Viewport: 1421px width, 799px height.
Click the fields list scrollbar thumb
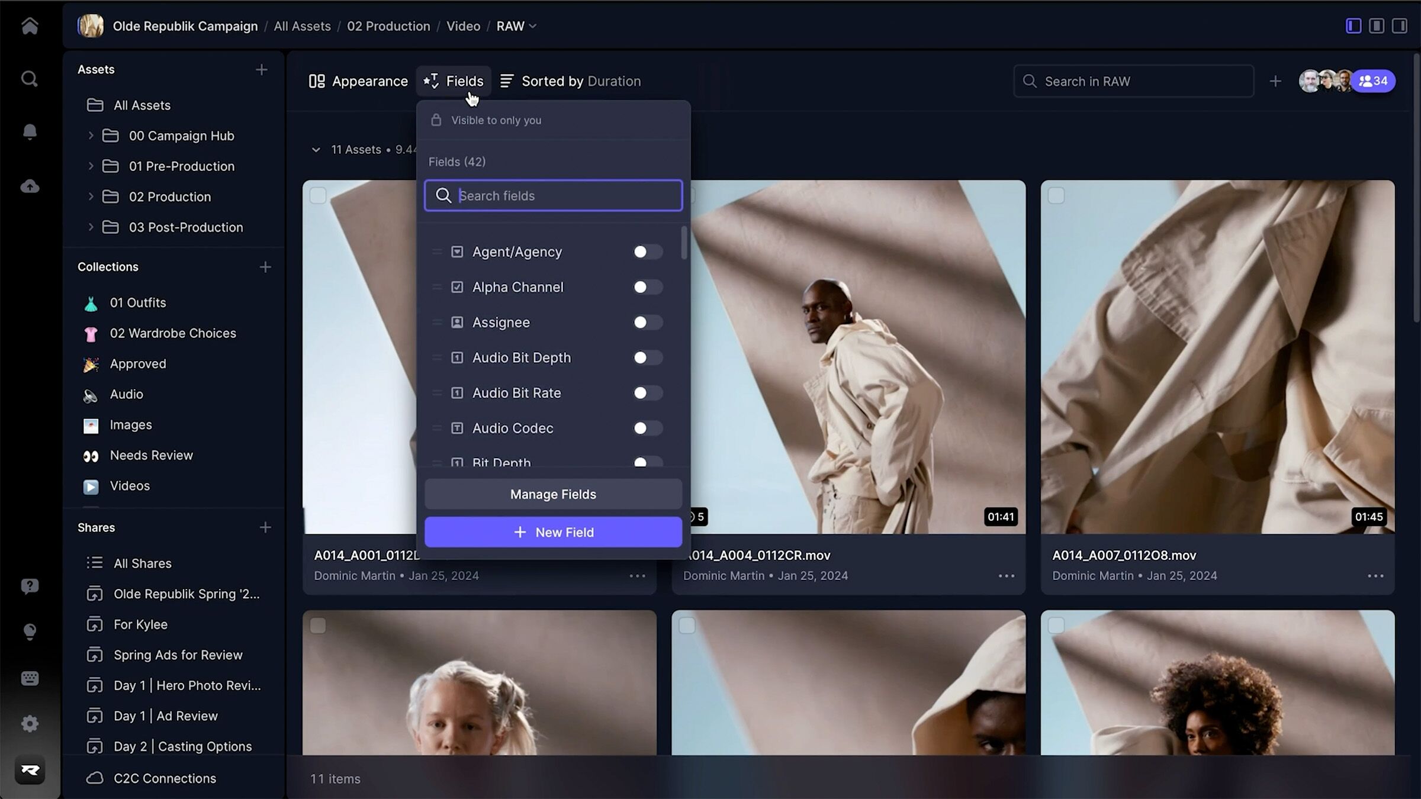pos(684,243)
